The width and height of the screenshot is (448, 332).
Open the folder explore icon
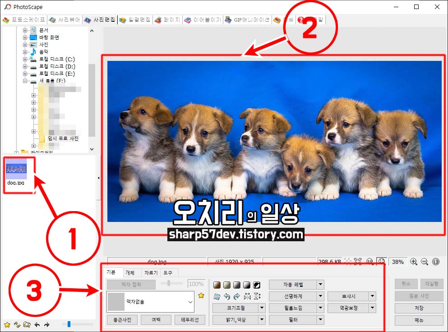pos(27,325)
